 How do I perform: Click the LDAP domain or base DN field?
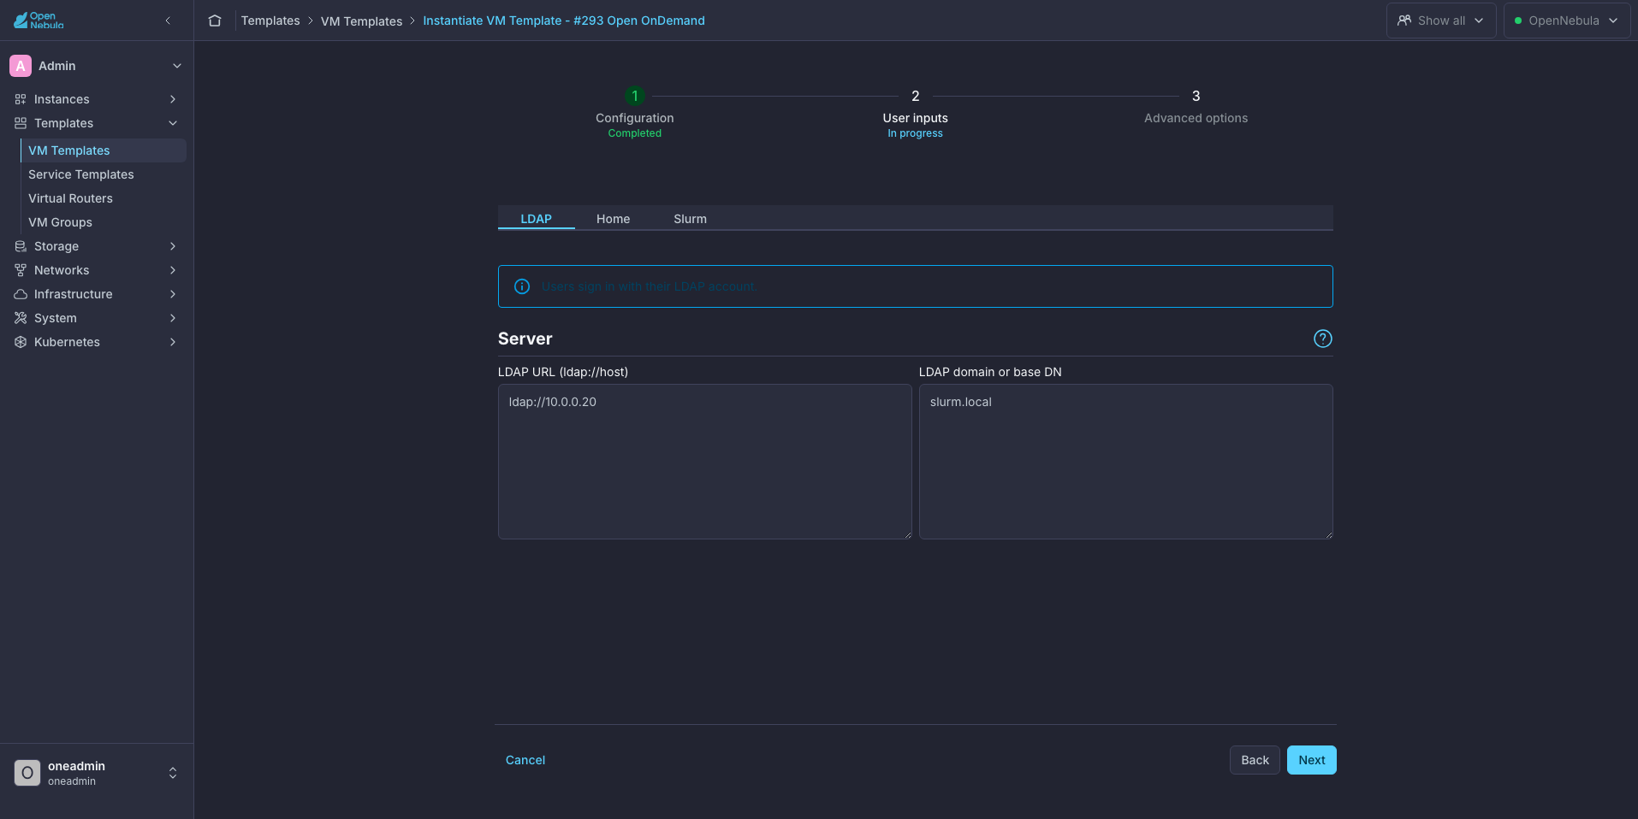[x=1126, y=462]
